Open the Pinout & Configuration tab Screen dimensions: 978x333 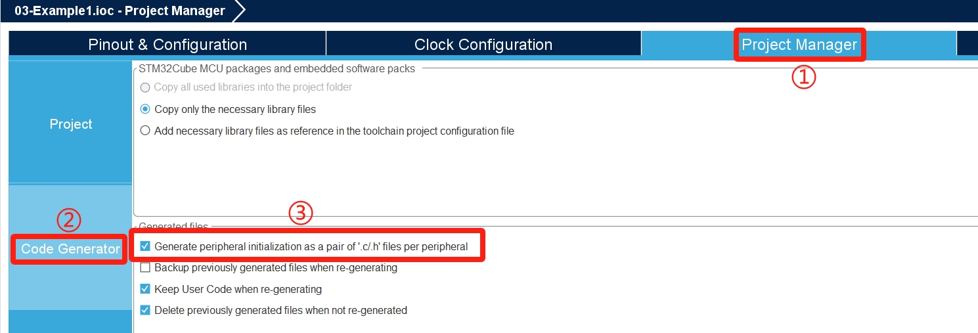(x=167, y=45)
